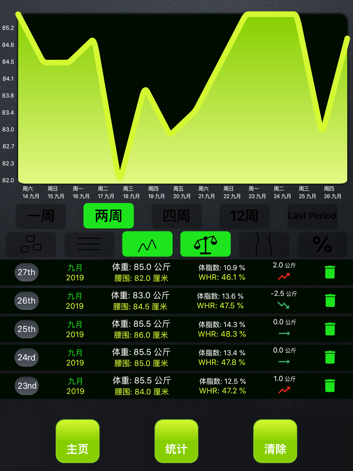Select the 26th date badge
This screenshot has width=353, height=471.
click(x=26, y=301)
